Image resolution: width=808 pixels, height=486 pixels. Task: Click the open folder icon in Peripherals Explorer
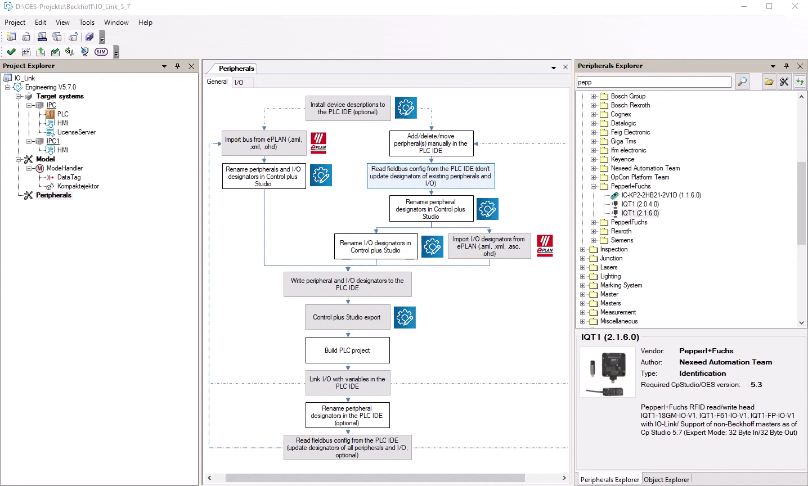769,82
